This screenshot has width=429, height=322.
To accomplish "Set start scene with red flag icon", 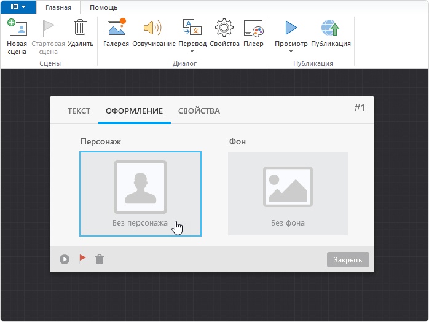I will [x=82, y=259].
